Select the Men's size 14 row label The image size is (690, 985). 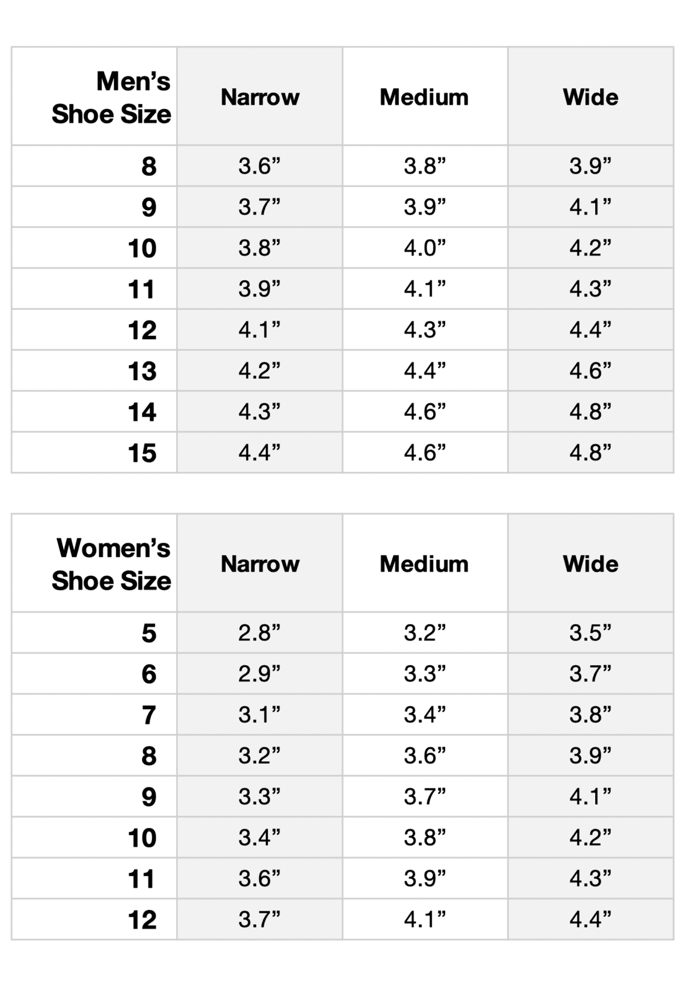pyautogui.click(x=142, y=412)
